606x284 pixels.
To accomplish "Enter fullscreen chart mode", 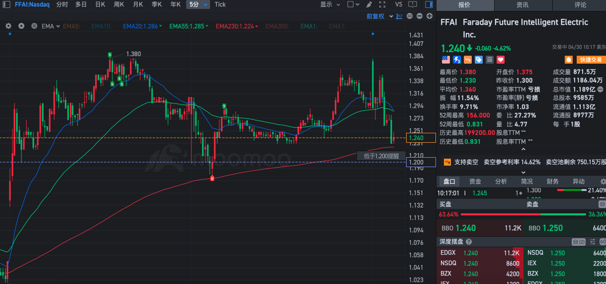I will point(382,4).
